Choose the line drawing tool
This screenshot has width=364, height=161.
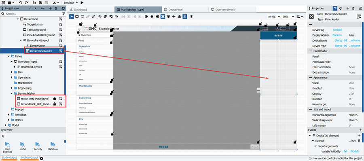click(x=88, y=17)
